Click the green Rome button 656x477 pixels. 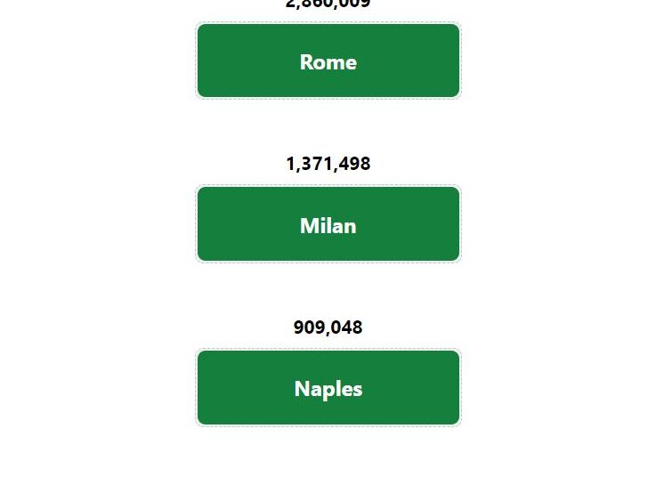[328, 61]
